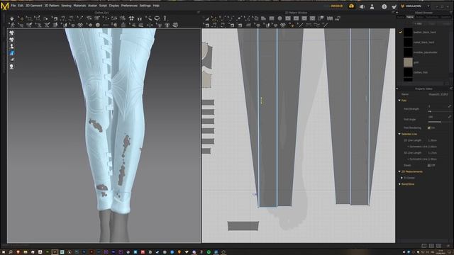The image size is (454, 255).
Task: Click the avatar figure icon in 3D sidebar
Action: coord(11,46)
